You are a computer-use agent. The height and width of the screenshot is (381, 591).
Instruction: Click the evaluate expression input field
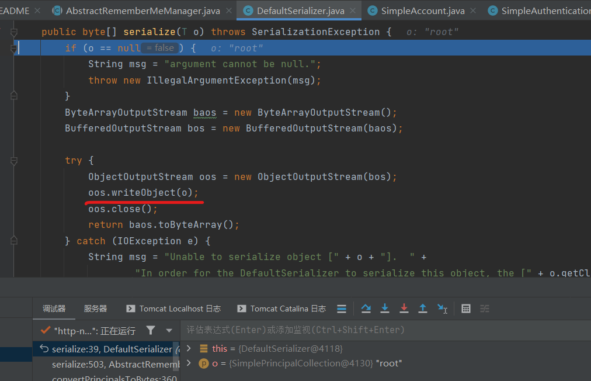[x=380, y=330]
